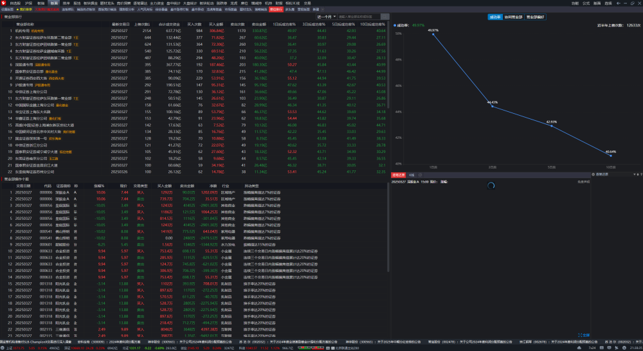Sort by 合计成交资金 column header
This screenshot has height=351, width=643.
click(169, 24)
